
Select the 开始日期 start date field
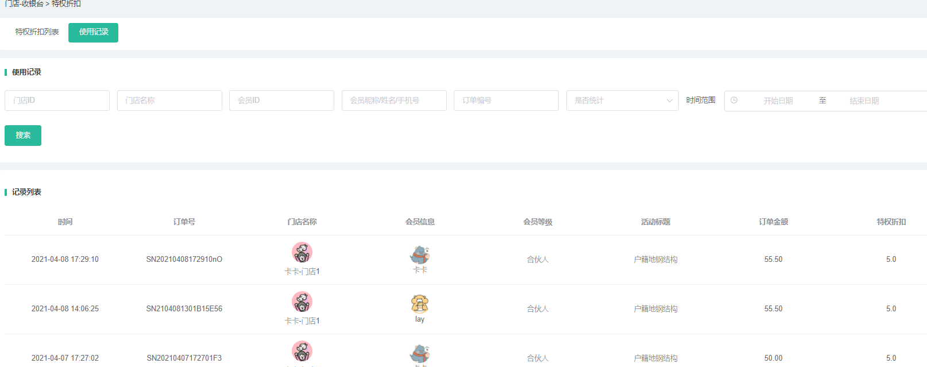click(778, 101)
